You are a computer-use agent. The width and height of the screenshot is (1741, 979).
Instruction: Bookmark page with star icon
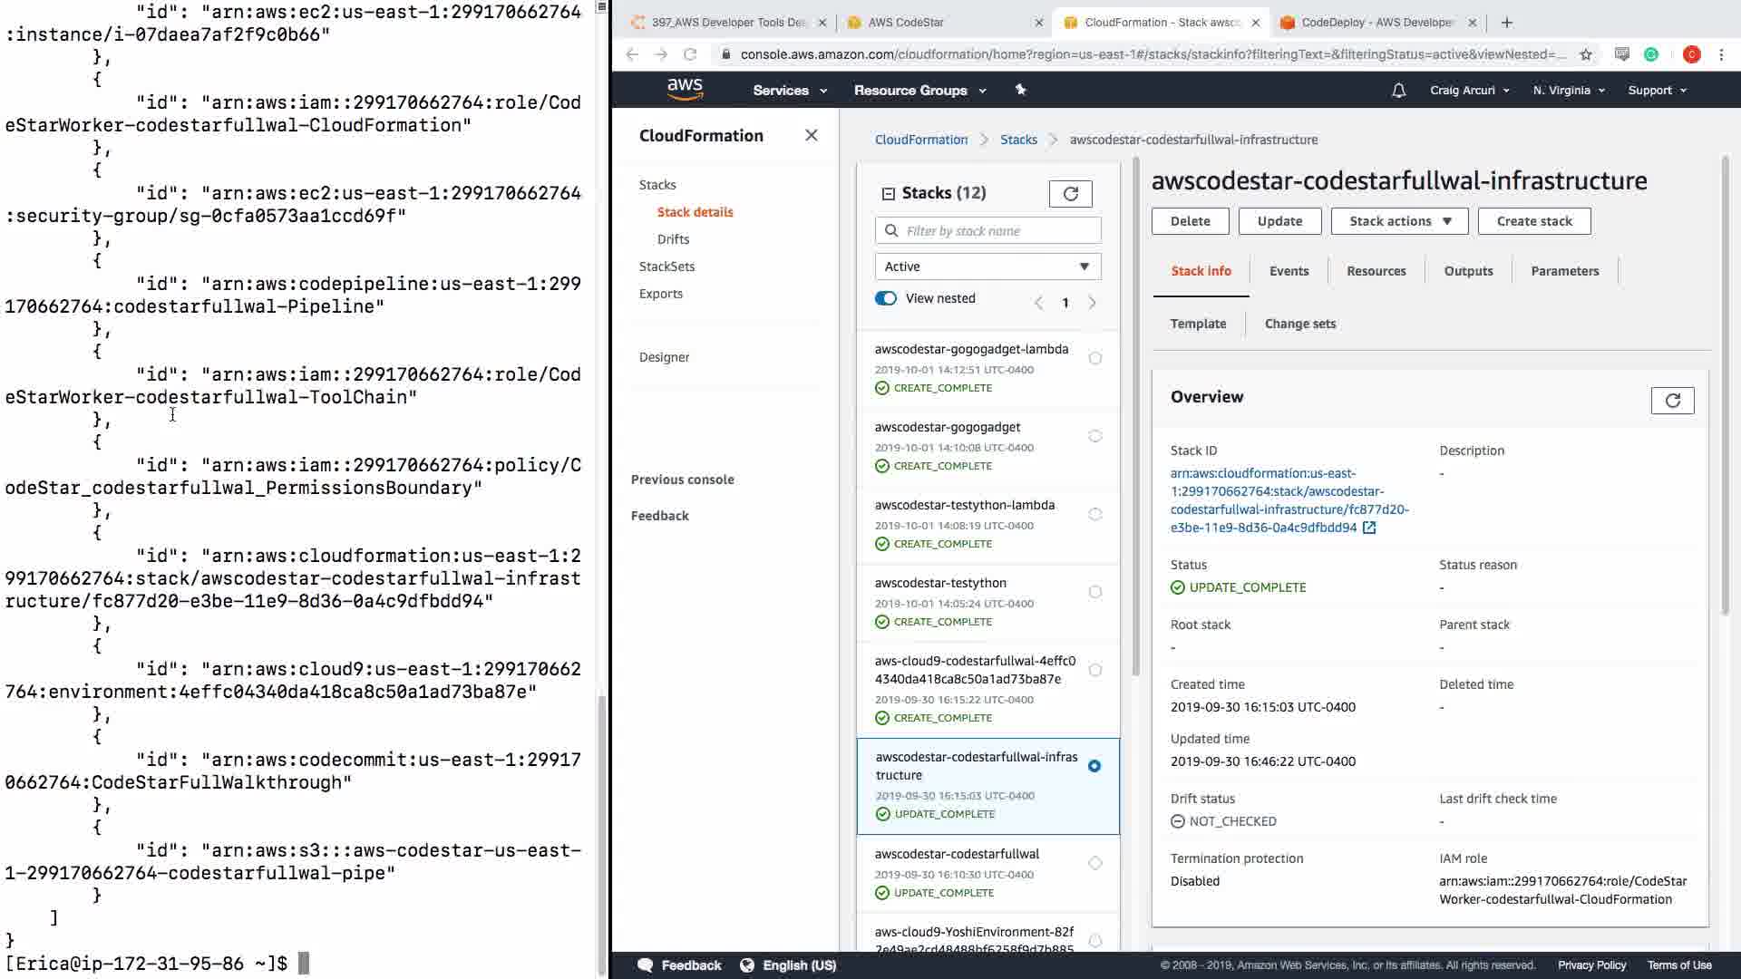pos(1586,54)
